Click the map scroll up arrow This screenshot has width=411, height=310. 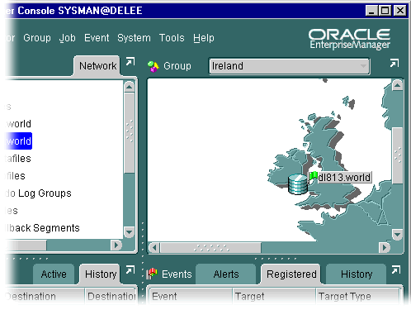coord(397,85)
